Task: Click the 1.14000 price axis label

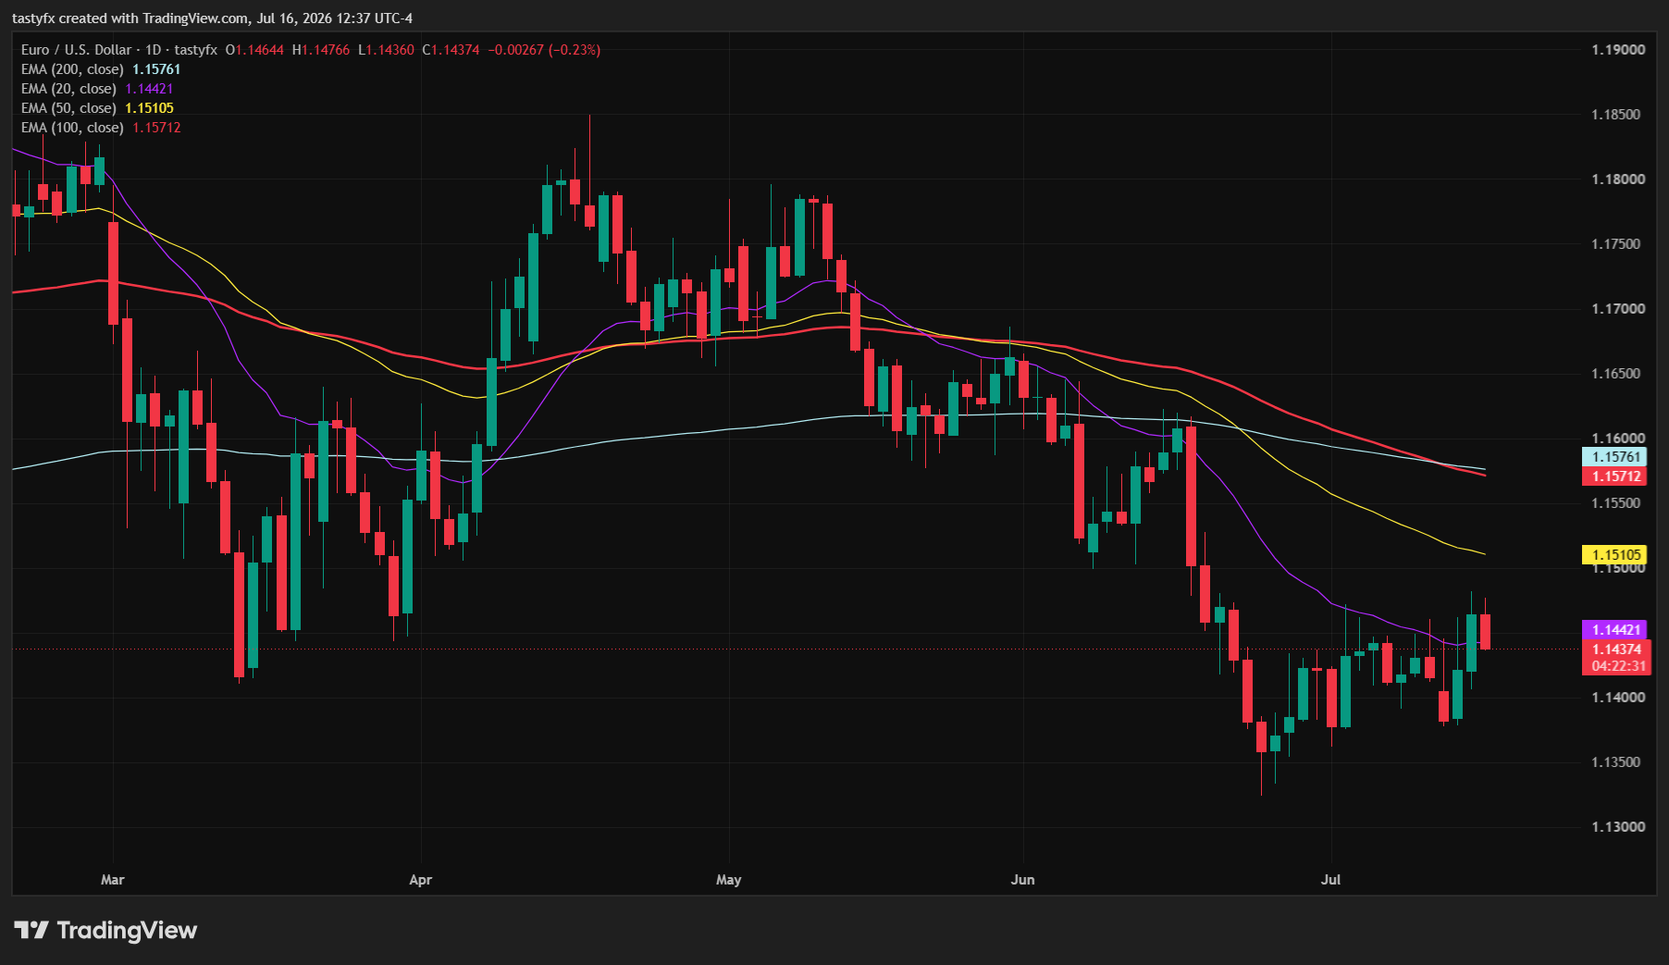Action: pyautogui.click(x=1618, y=698)
